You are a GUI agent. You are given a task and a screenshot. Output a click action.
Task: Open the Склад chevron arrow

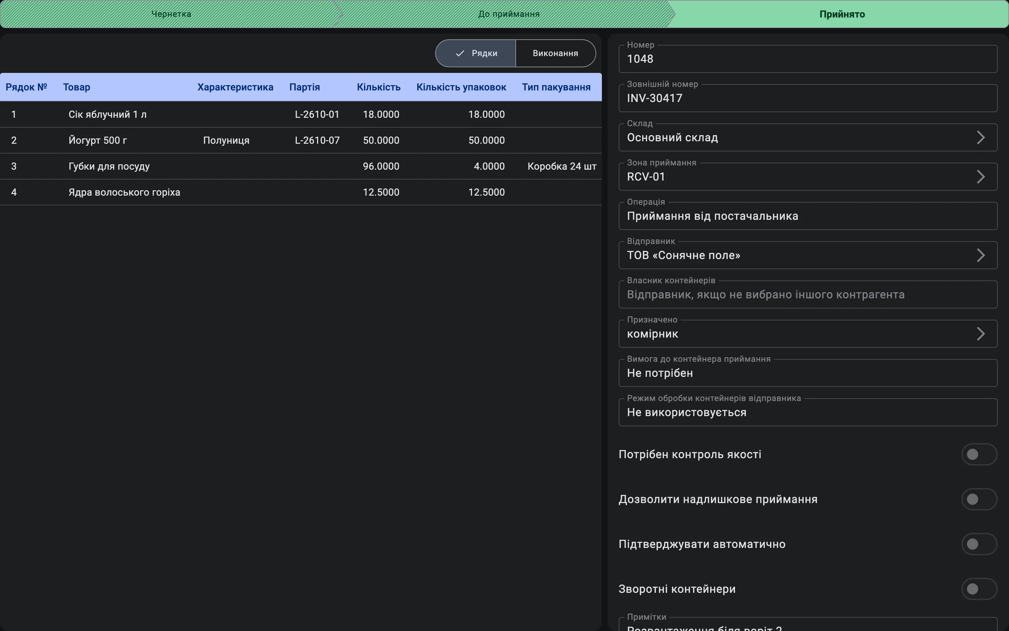coord(981,137)
